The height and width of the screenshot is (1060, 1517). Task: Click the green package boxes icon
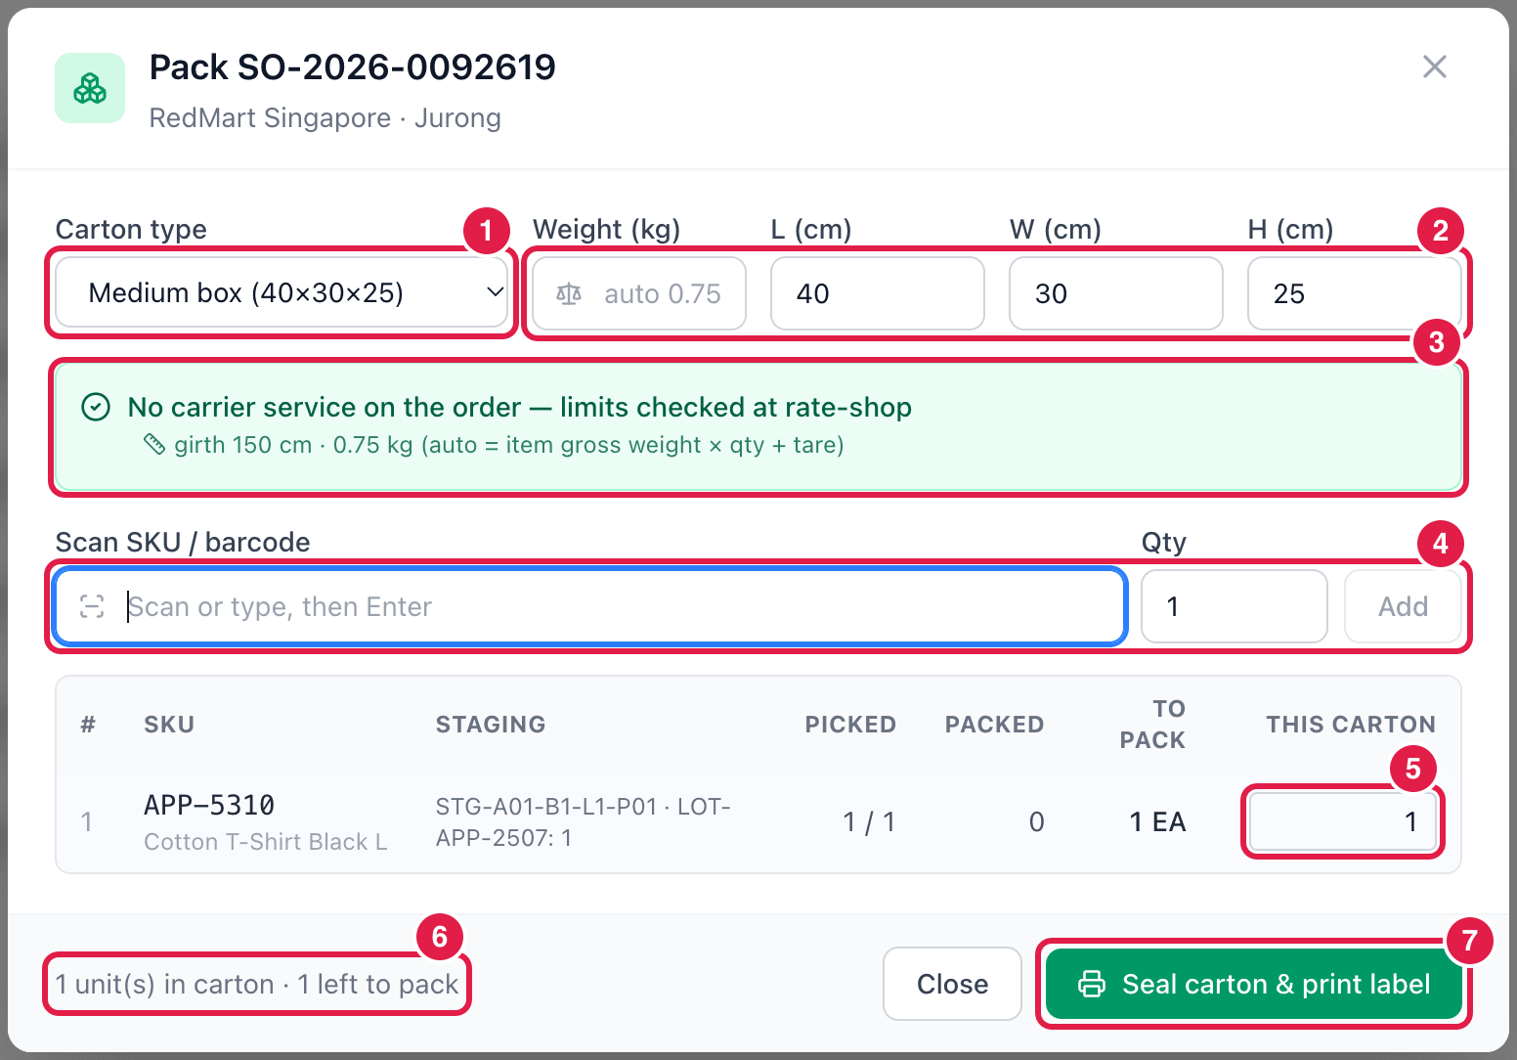pos(90,88)
